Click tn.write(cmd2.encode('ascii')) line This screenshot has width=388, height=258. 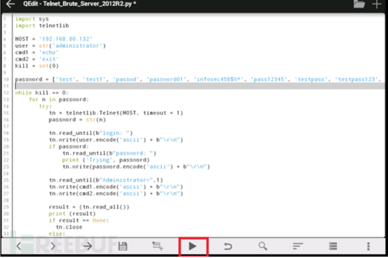coord(116,193)
